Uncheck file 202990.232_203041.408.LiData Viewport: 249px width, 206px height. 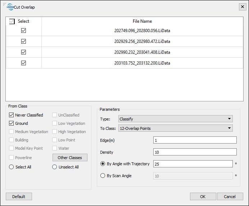23,52
